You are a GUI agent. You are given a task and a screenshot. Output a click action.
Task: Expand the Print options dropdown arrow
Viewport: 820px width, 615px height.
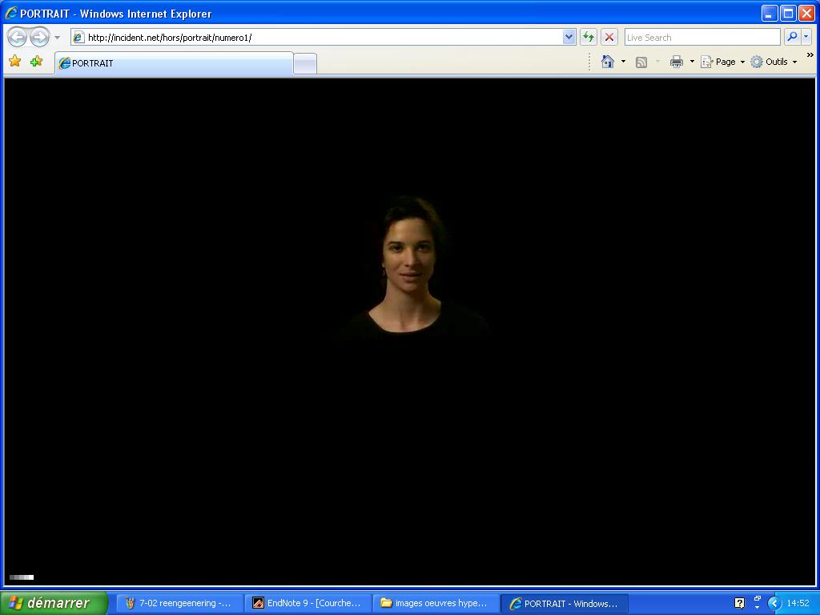click(x=692, y=62)
